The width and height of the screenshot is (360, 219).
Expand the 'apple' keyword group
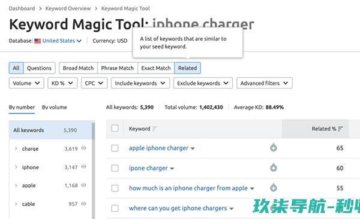pos(16,185)
